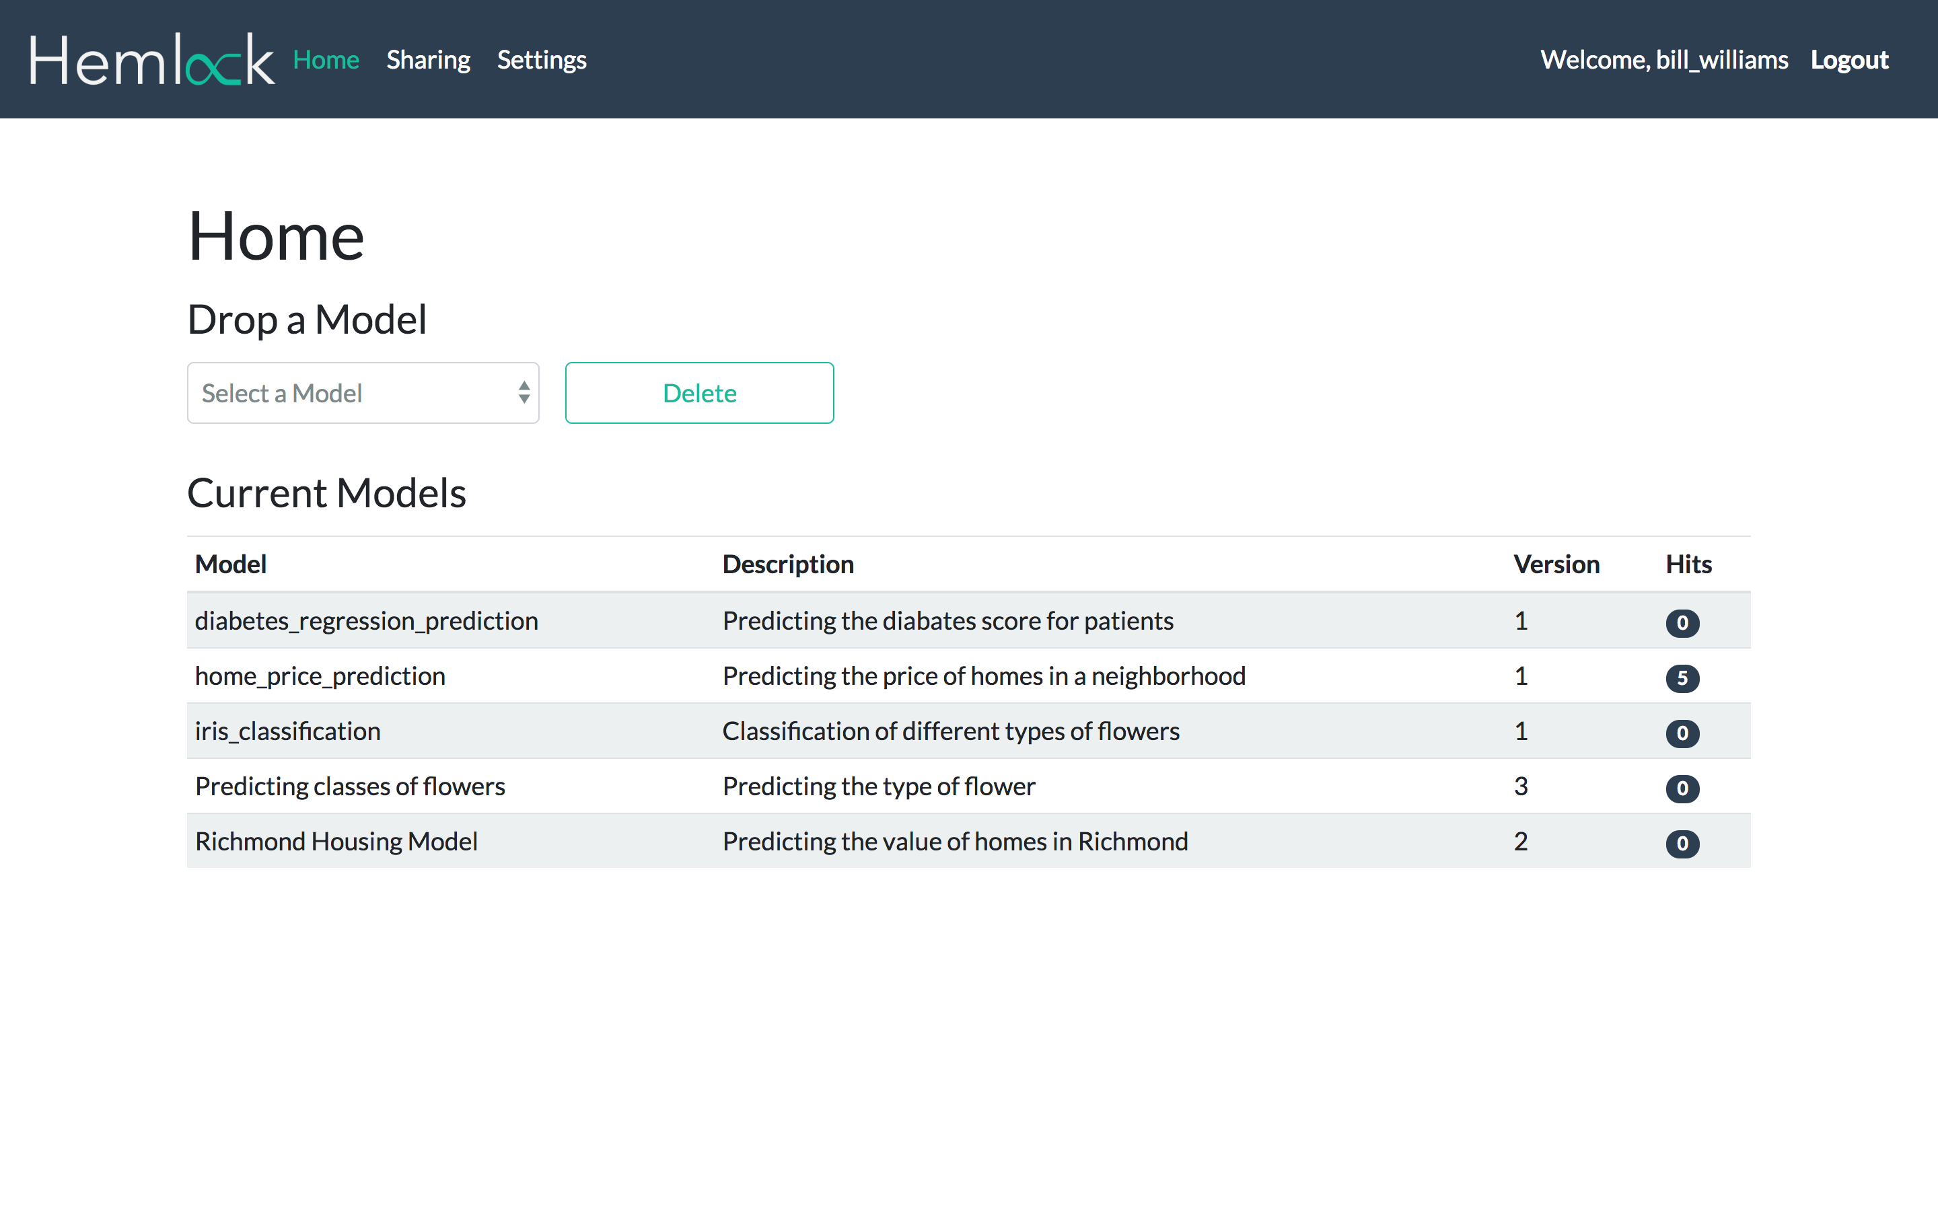Screen dimensions: 1938x1211
Task: Click the hits badge showing 5
Action: click(x=1682, y=677)
